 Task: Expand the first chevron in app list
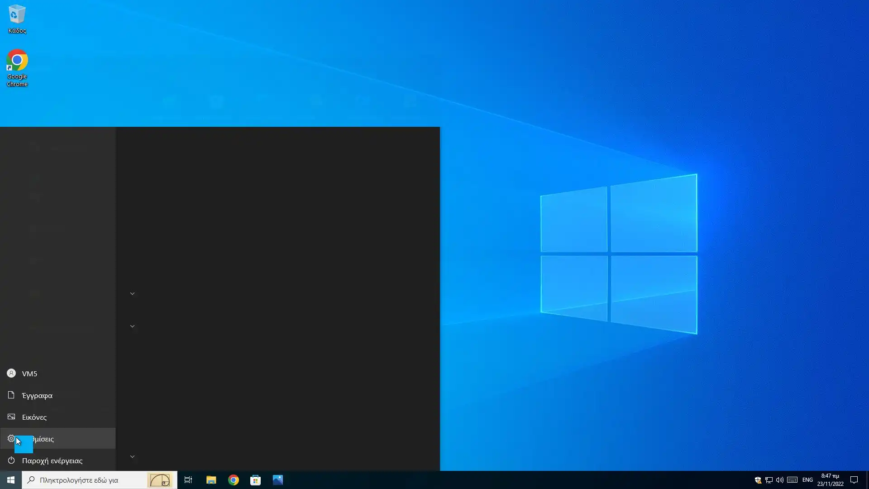[x=132, y=293]
